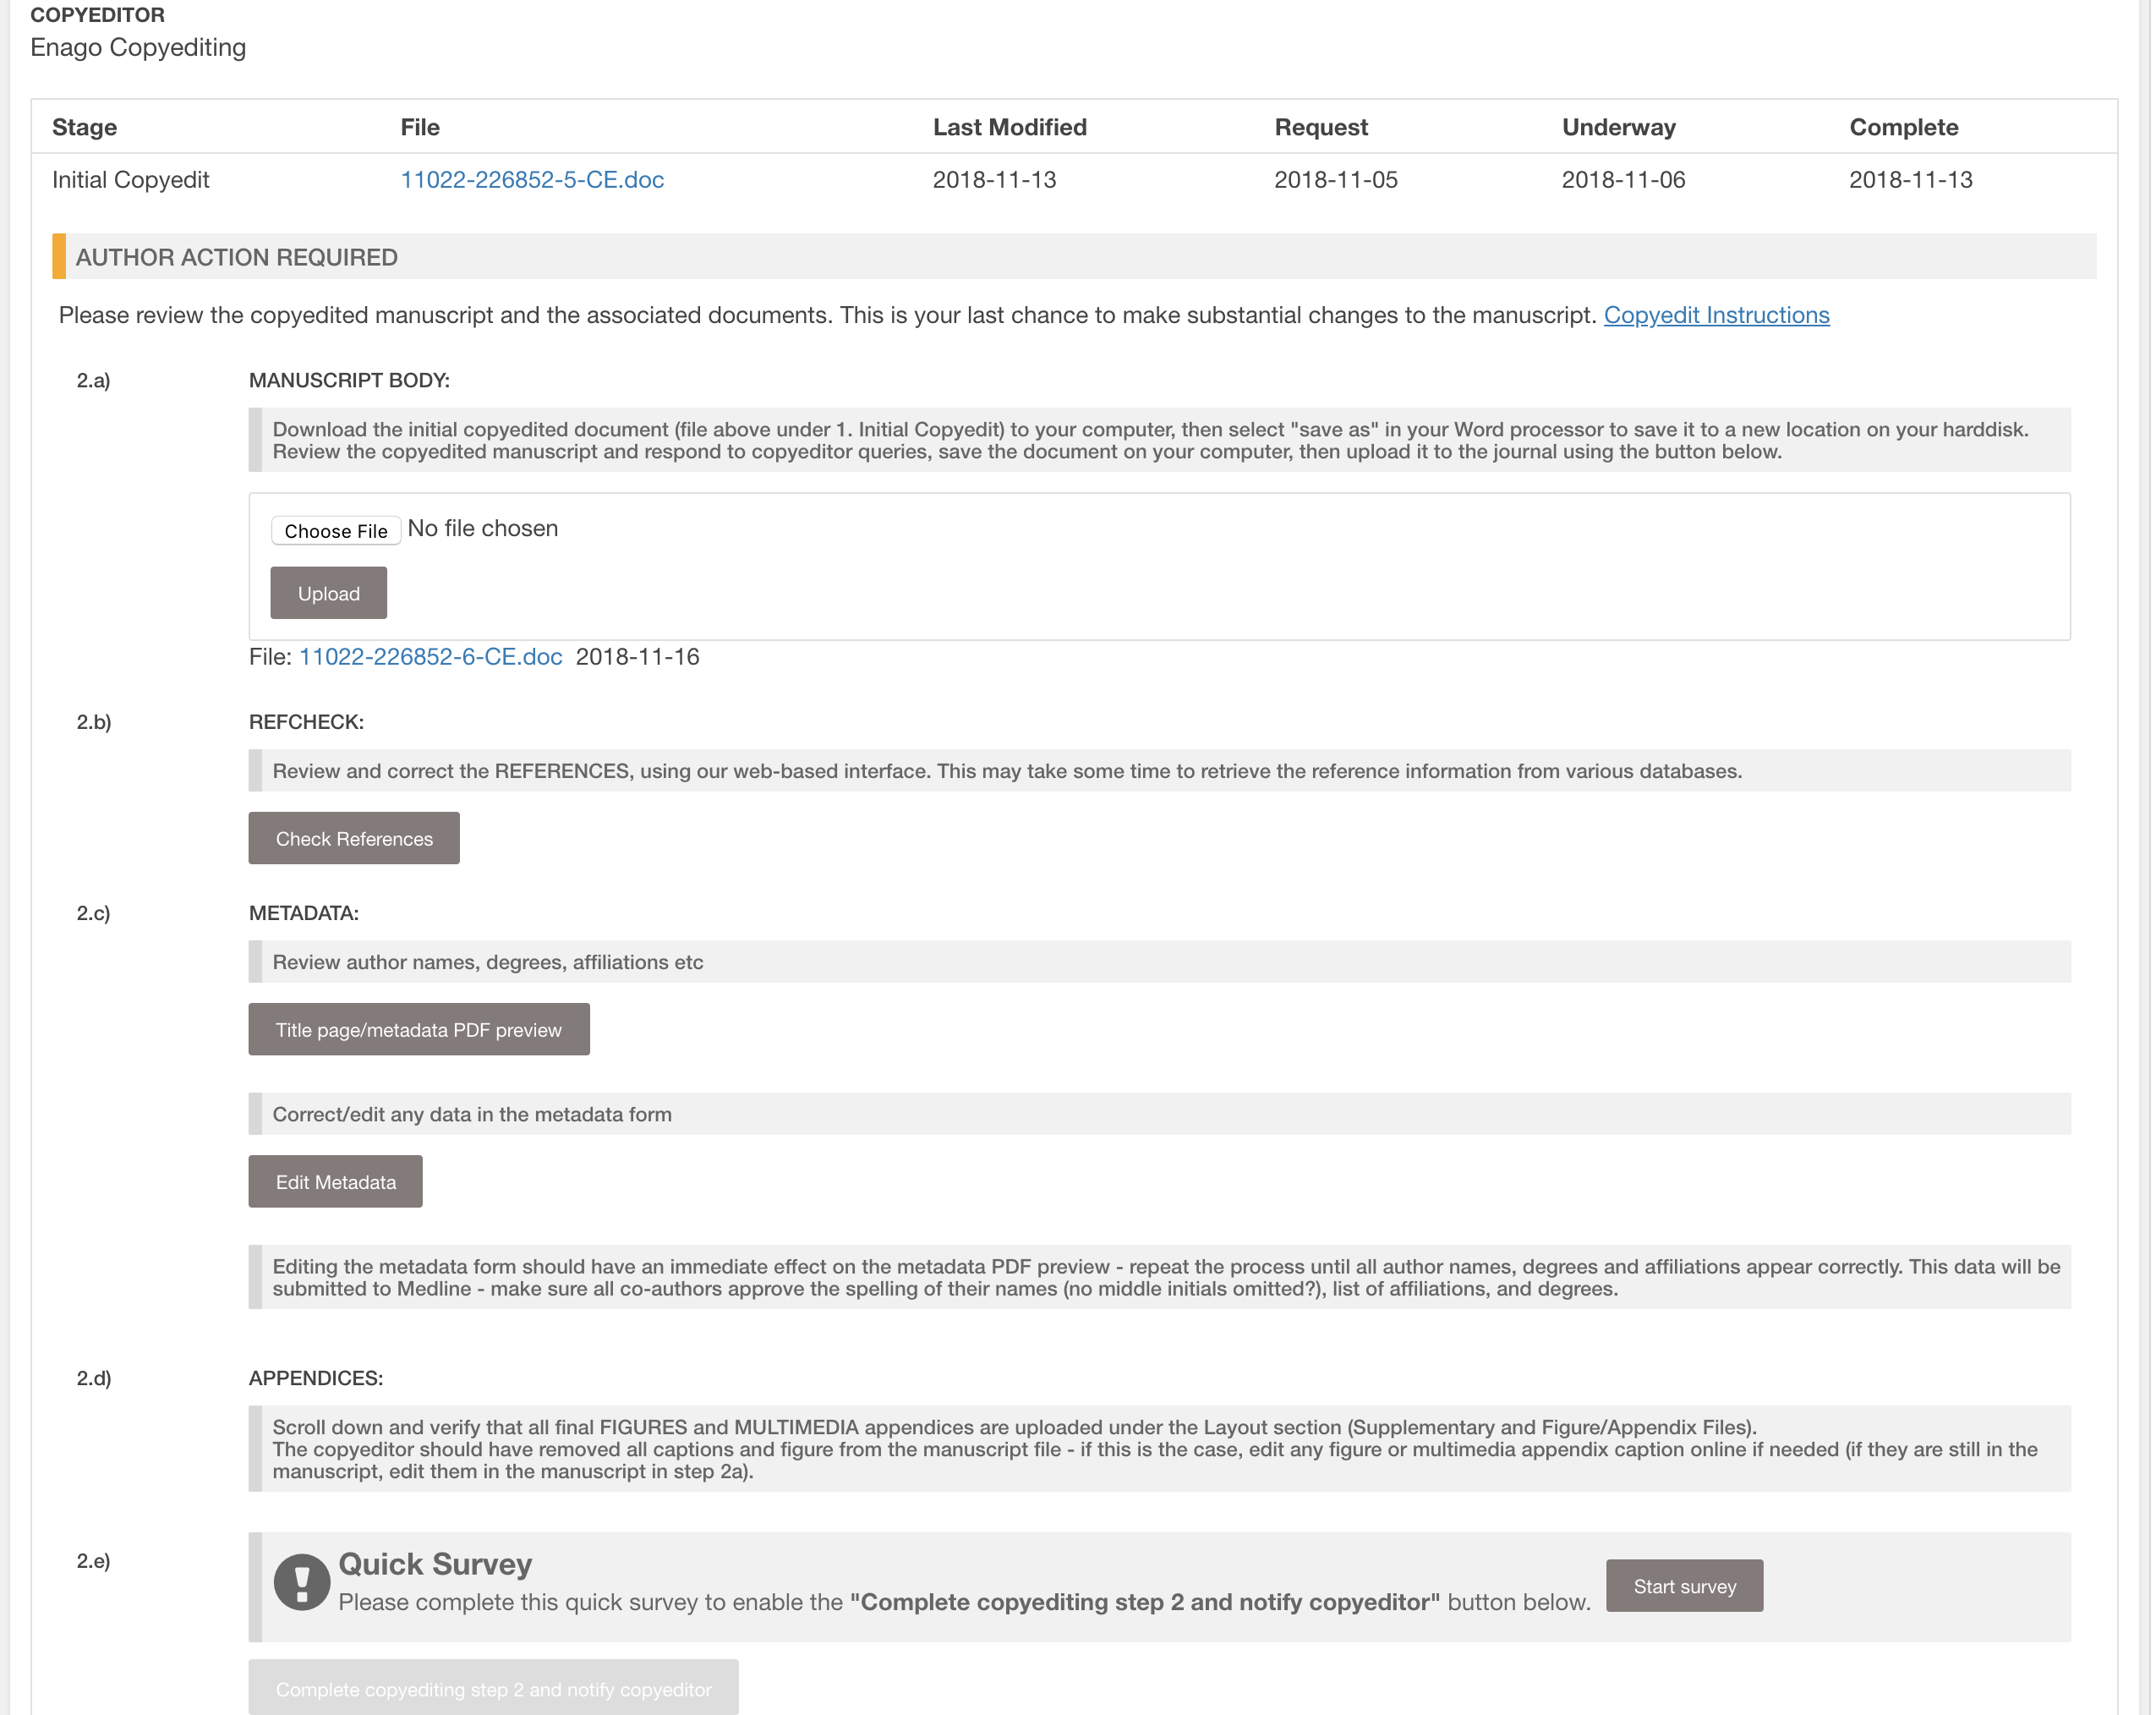Click the No file chosen text

[483, 528]
